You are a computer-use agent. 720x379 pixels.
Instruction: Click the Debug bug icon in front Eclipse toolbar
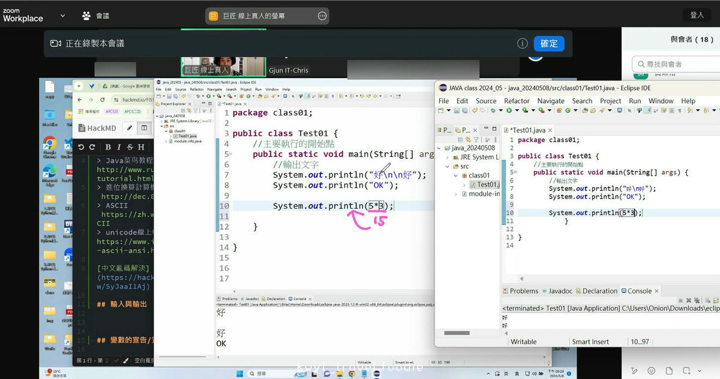coord(493,110)
